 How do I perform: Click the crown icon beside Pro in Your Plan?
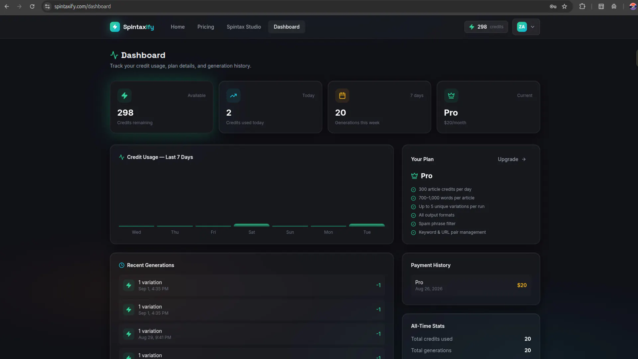[x=414, y=176]
